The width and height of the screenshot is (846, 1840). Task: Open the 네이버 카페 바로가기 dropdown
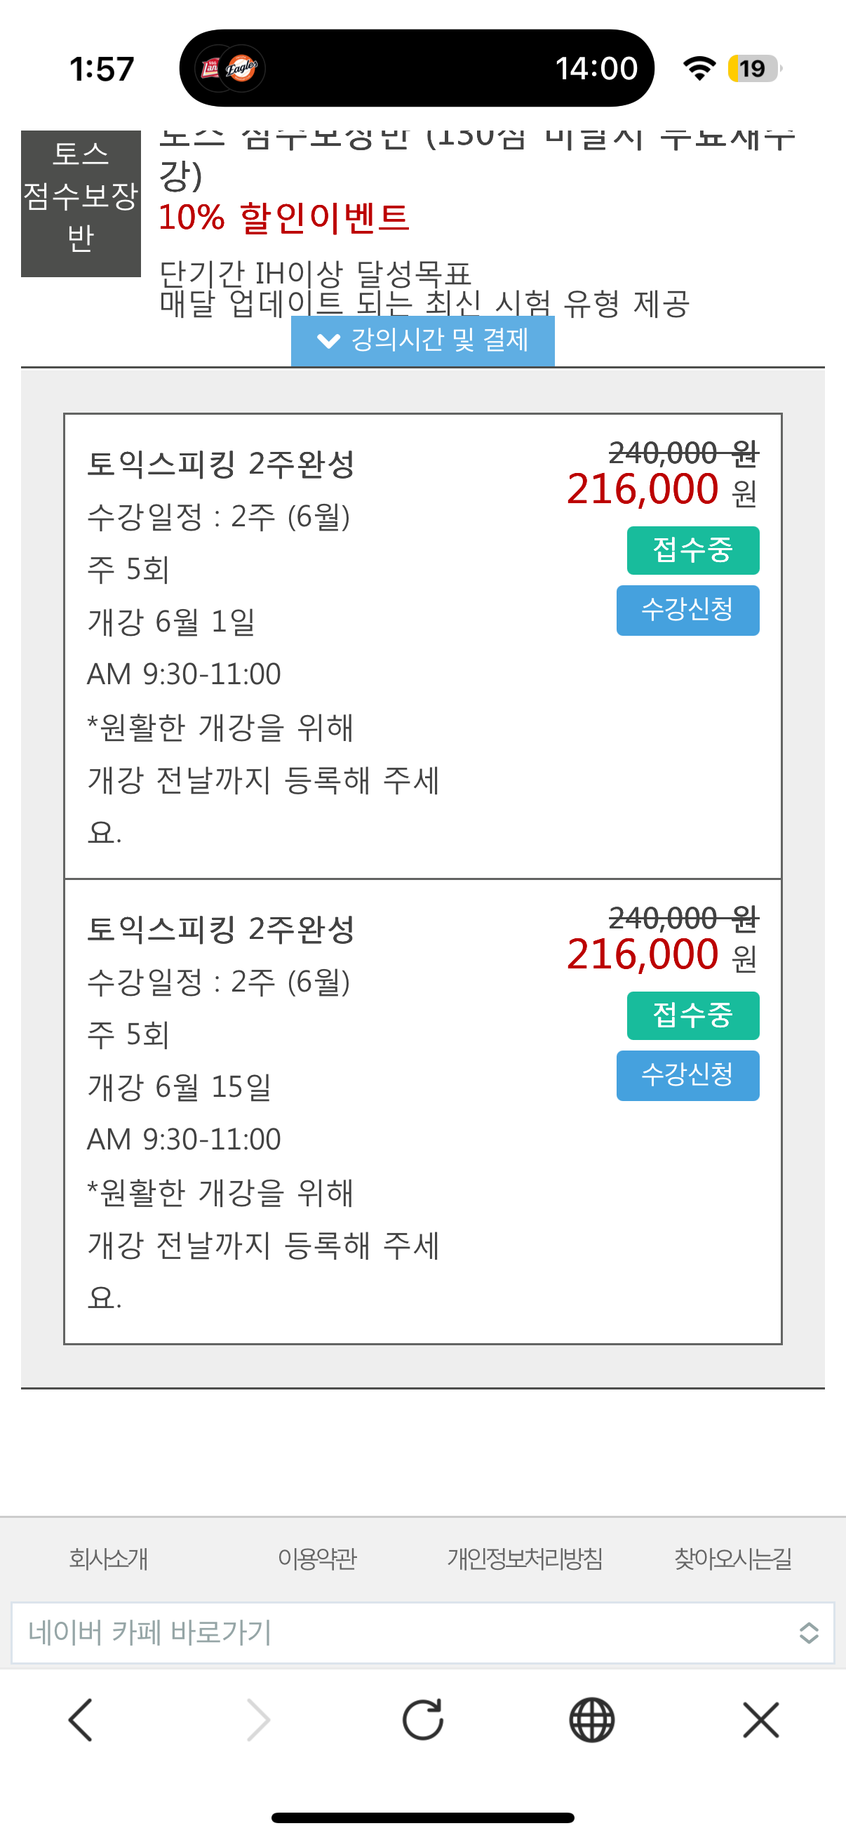click(x=422, y=1634)
